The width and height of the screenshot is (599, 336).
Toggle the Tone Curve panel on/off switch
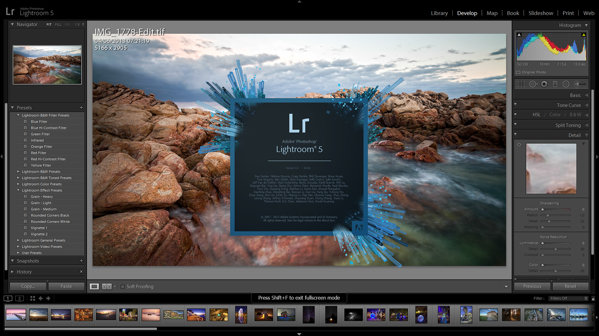[x=516, y=105]
